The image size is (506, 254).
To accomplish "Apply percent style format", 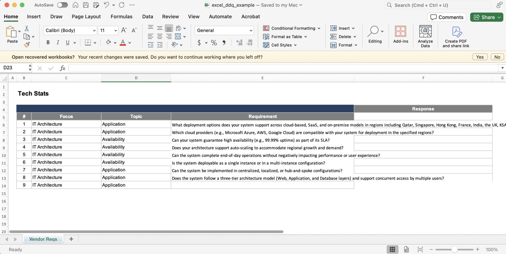I will 214,43.
